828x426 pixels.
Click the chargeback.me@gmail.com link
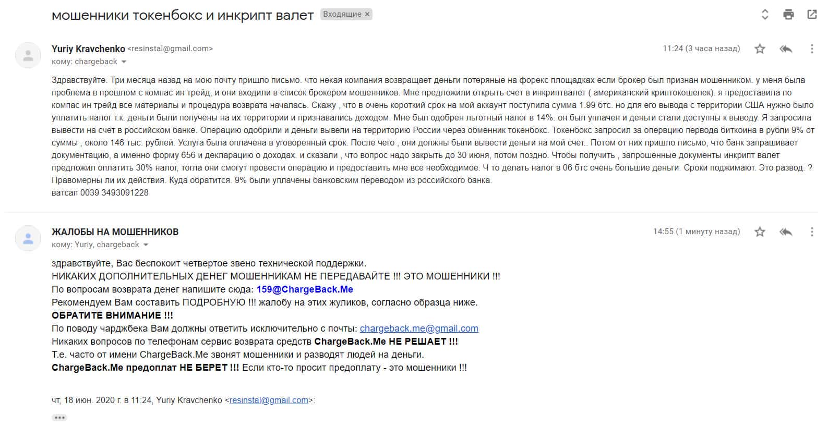pos(419,328)
